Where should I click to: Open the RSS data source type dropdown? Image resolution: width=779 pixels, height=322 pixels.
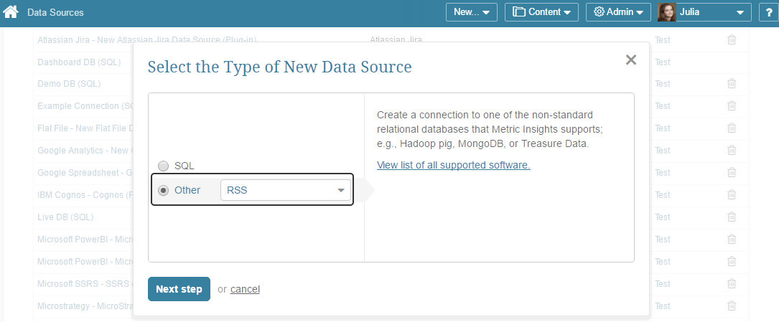pos(286,190)
